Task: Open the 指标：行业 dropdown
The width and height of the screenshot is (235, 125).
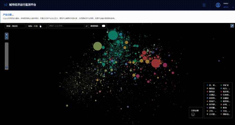Action: 37,26
